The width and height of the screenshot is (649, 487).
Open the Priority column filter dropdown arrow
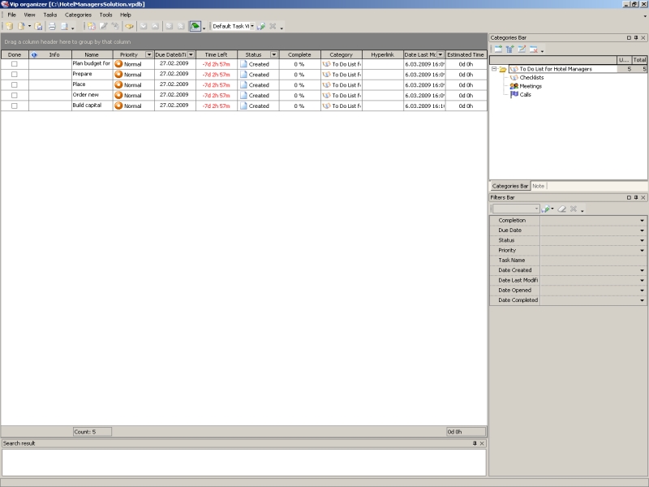click(x=148, y=54)
